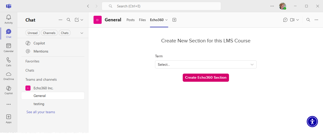Expand the chat filters chevron

[x=82, y=33]
